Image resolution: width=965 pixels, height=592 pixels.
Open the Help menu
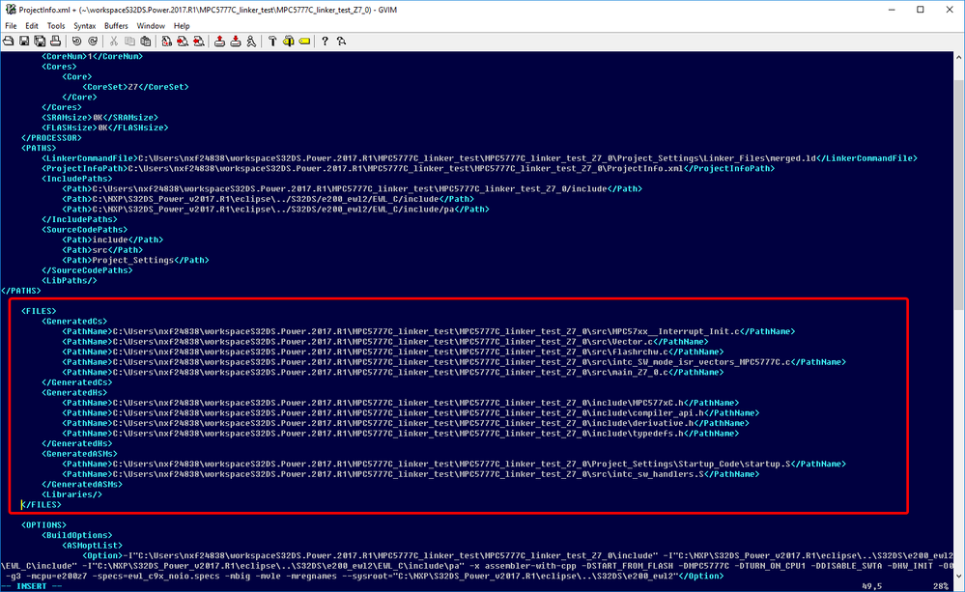tap(182, 26)
